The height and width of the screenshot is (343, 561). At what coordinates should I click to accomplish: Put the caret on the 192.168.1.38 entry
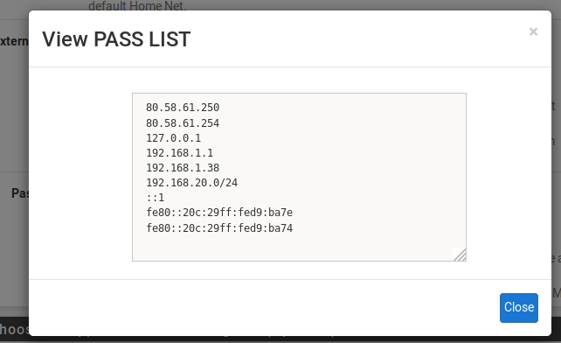pos(183,168)
